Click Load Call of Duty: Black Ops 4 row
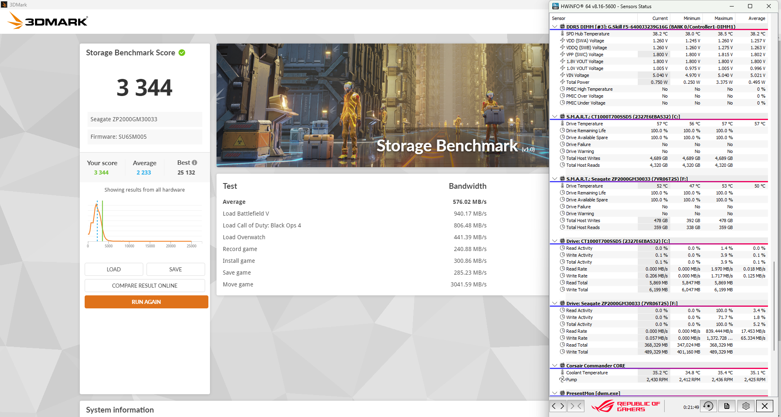 pos(354,225)
